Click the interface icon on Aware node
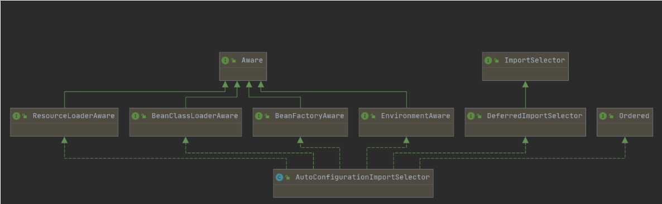Image resolution: width=662 pixels, height=204 pixels. (x=225, y=60)
